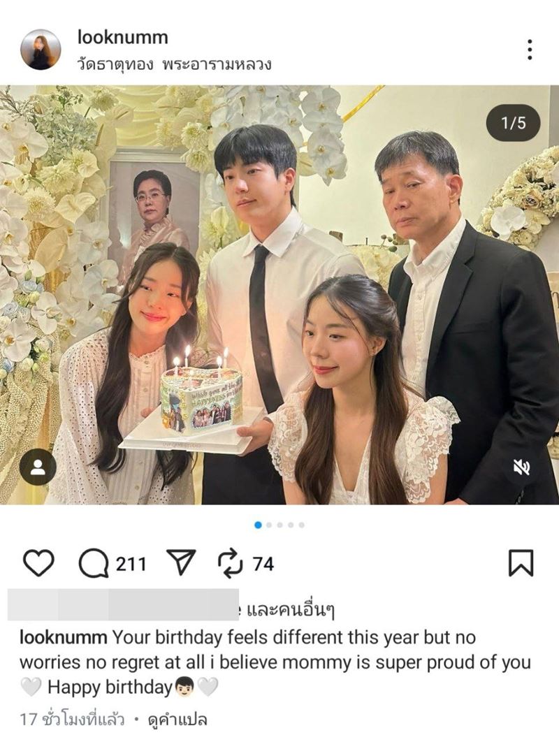This screenshot has height=735, width=559.
Task: Open the three-dot more options menu
Action: [x=530, y=49]
